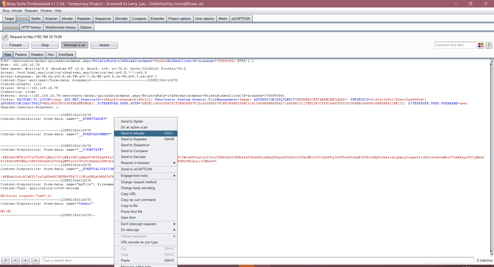
Task: Choose Copy to file
Action: click(x=146, y=206)
